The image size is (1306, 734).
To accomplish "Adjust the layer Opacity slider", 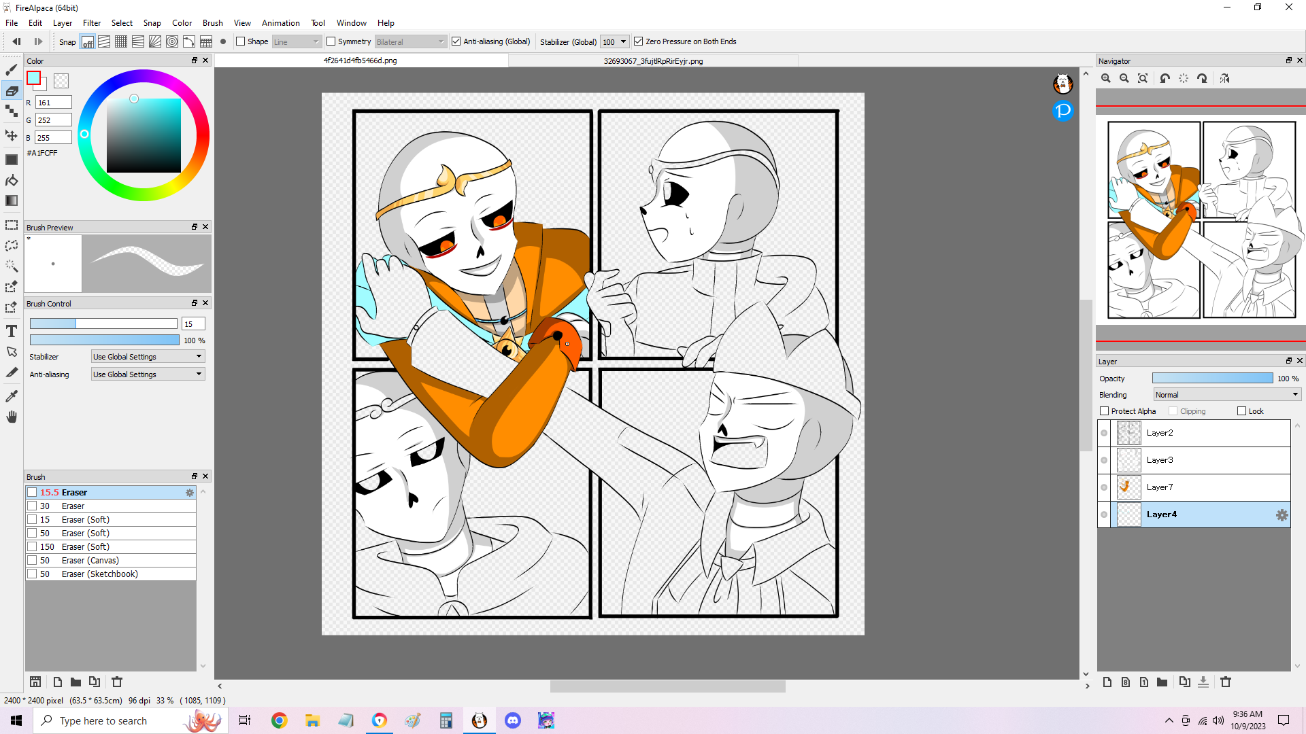I will pyautogui.click(x=1212, y=379).
